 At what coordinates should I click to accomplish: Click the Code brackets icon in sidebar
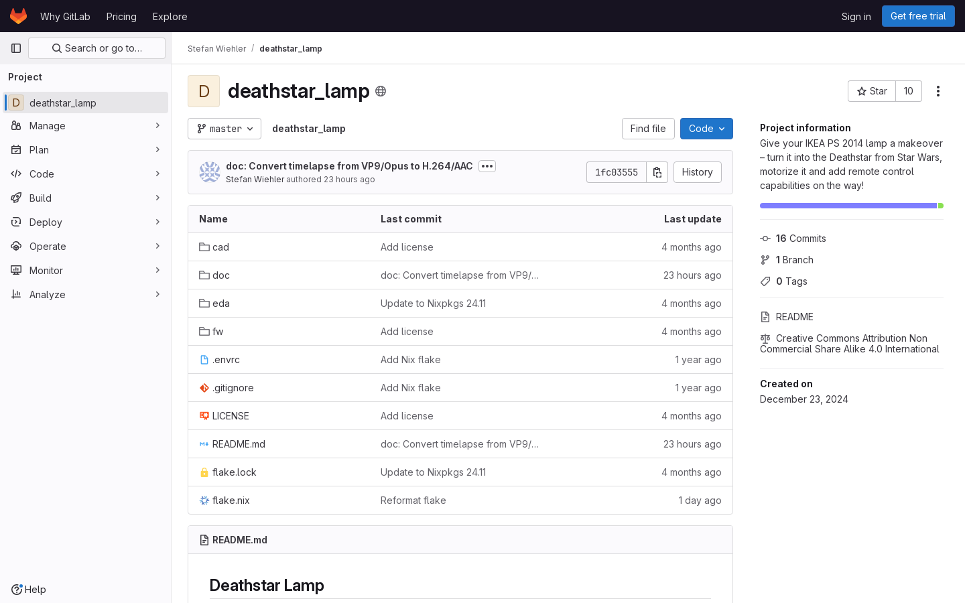coord(16,174)
